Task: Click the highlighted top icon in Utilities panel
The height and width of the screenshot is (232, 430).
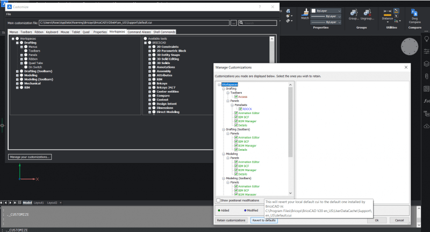Action: tap(396, 11)
